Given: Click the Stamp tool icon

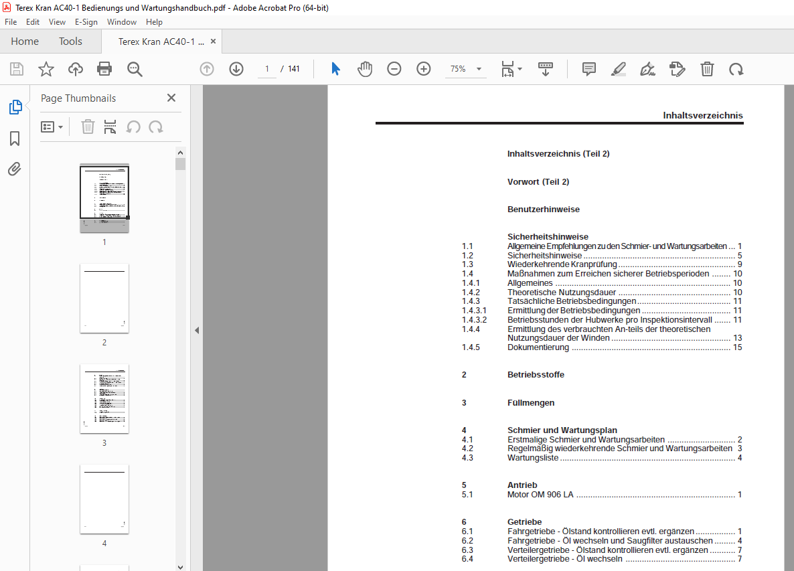Looking at the screenshot, I should click(677, 69).
